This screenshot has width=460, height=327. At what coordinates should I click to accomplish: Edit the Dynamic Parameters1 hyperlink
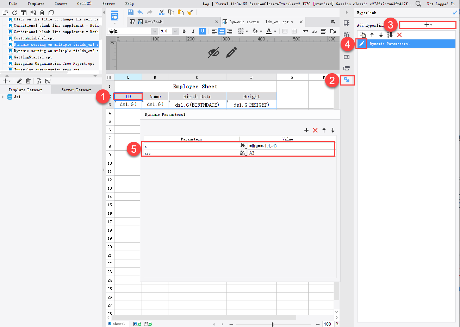[x=362, y=44]
